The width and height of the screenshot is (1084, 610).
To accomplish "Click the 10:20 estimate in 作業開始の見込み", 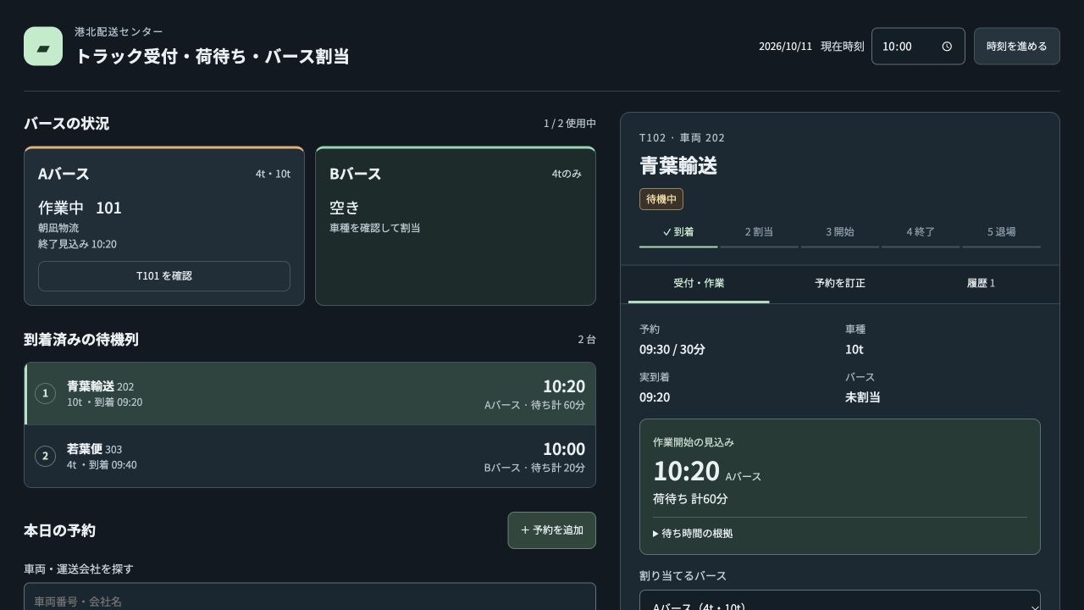I will click(x=686, y=471).
